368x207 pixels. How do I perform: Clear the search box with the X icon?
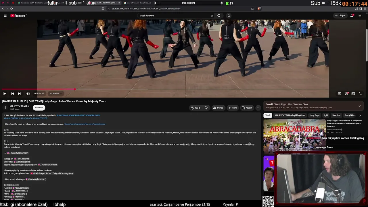[212, 16]
